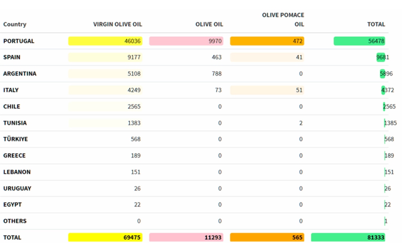The height and width of the screenshot is (252, 402).
Task: Click Tunisia virgin olive oil value 1383
Action: pos(134,123)
